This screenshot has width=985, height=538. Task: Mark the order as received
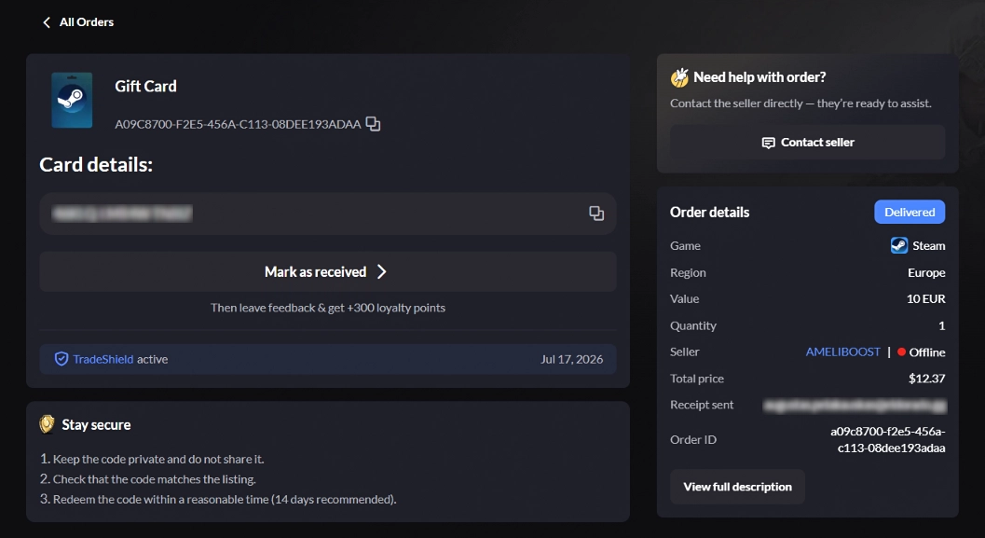(328, 271)
